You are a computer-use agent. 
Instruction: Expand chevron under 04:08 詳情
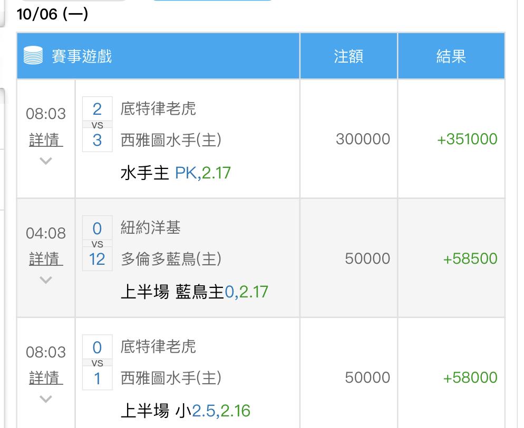click(46, 280)
